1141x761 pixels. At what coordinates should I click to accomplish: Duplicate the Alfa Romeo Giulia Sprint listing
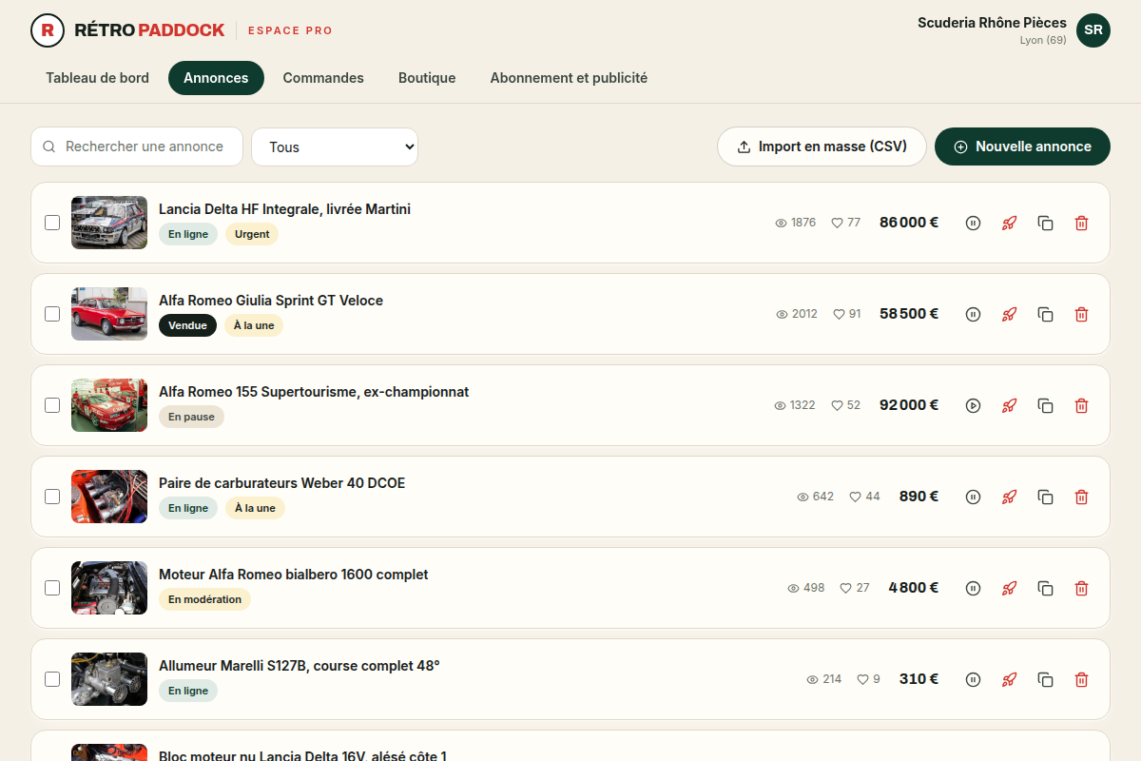(x=1045, y=314)
